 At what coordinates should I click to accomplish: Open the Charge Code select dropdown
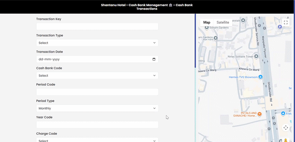click(97, 140)
